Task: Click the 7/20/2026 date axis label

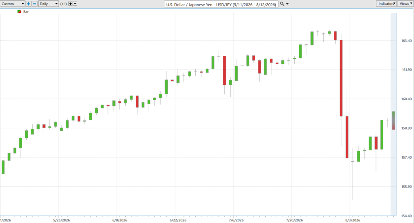Action: [x=294, y=220]
